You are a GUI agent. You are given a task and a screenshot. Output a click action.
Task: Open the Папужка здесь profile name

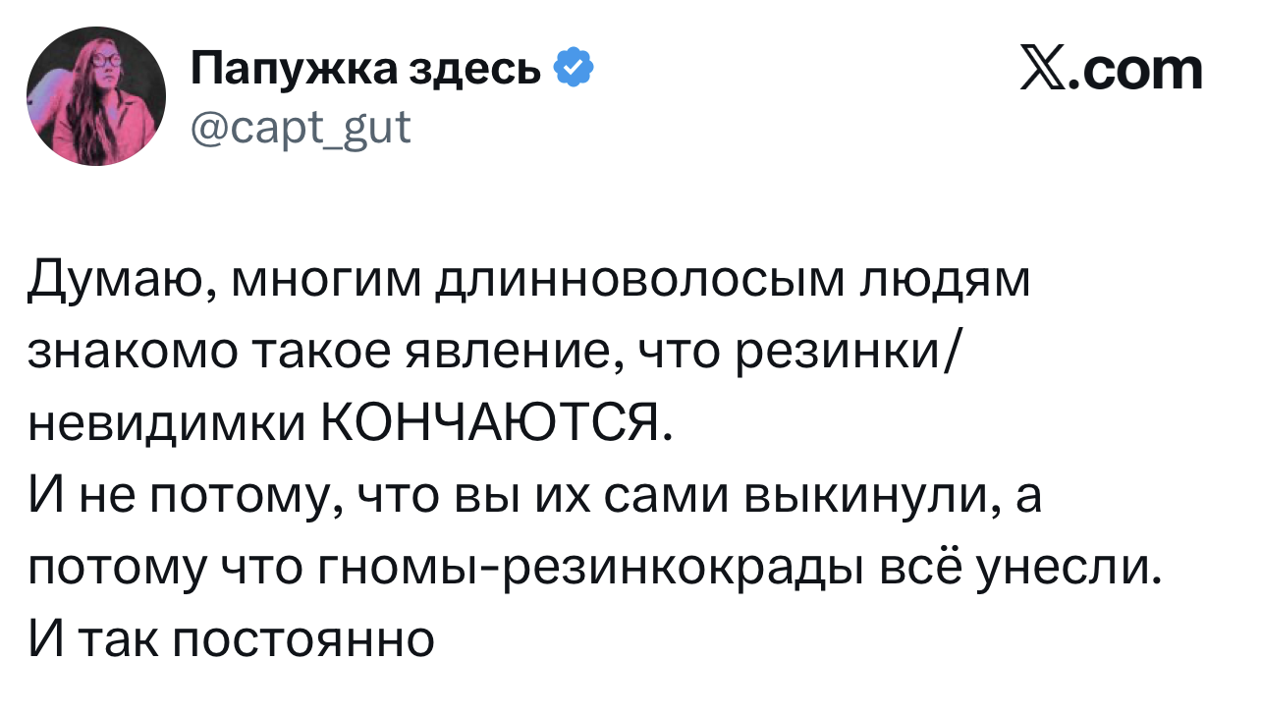[365, 70]
